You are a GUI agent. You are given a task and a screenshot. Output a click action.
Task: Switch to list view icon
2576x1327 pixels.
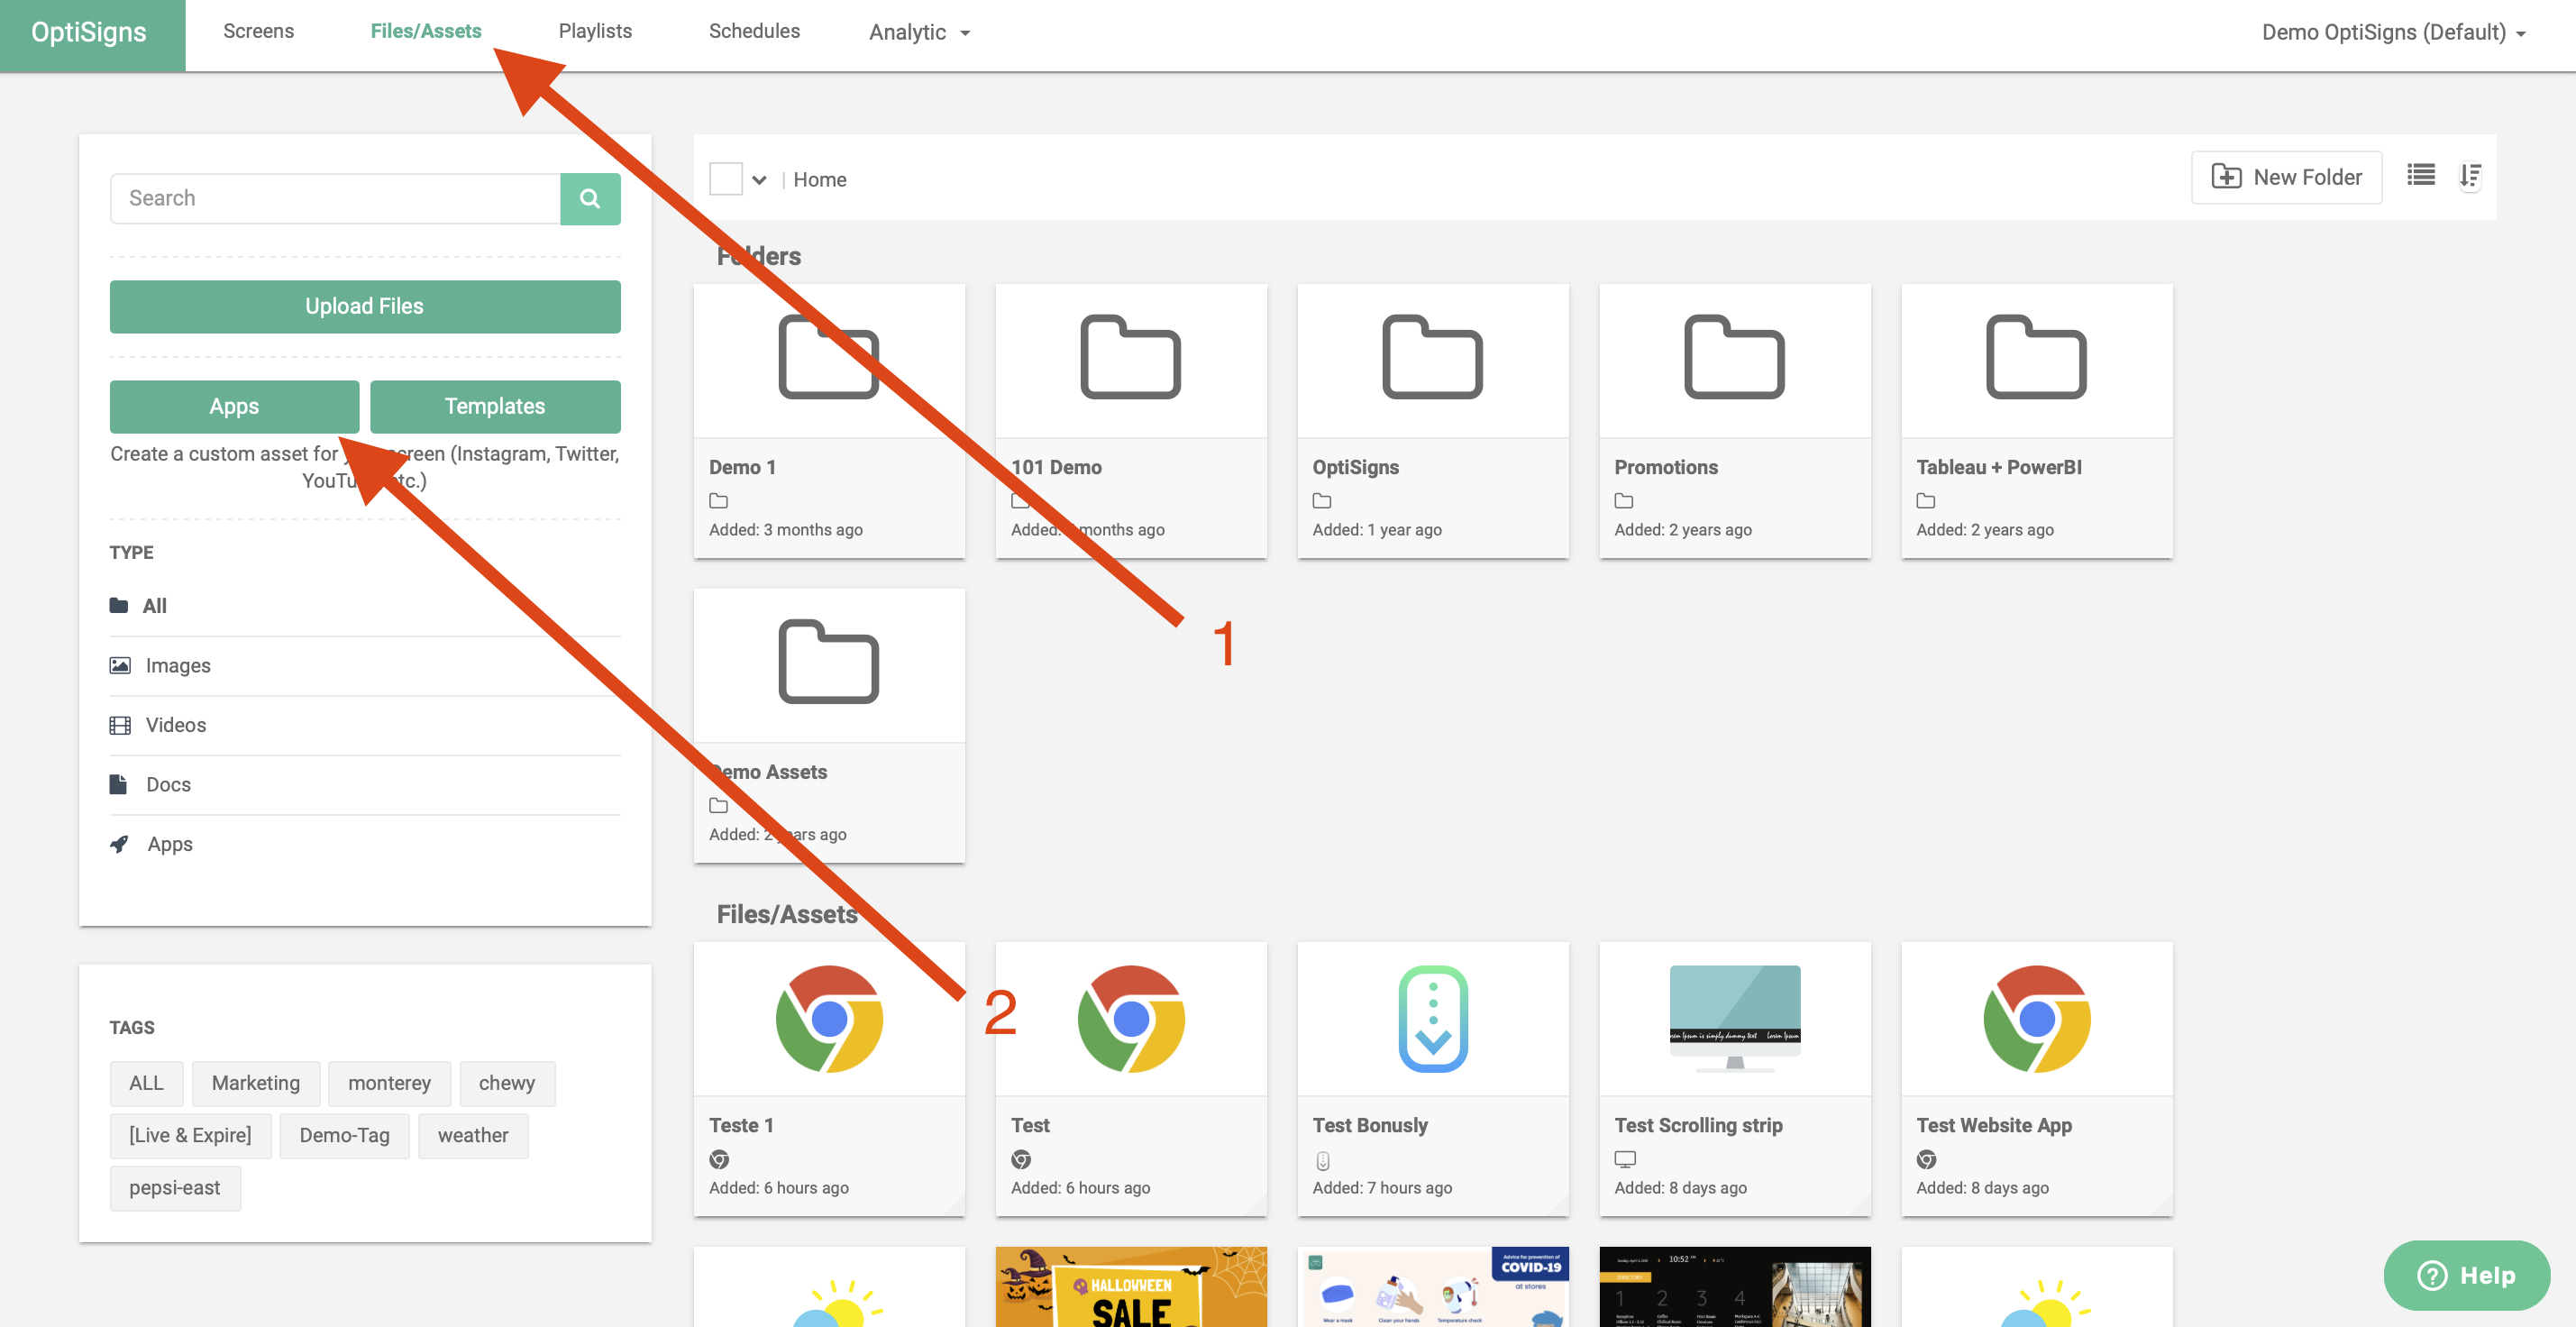(2420, 176)
